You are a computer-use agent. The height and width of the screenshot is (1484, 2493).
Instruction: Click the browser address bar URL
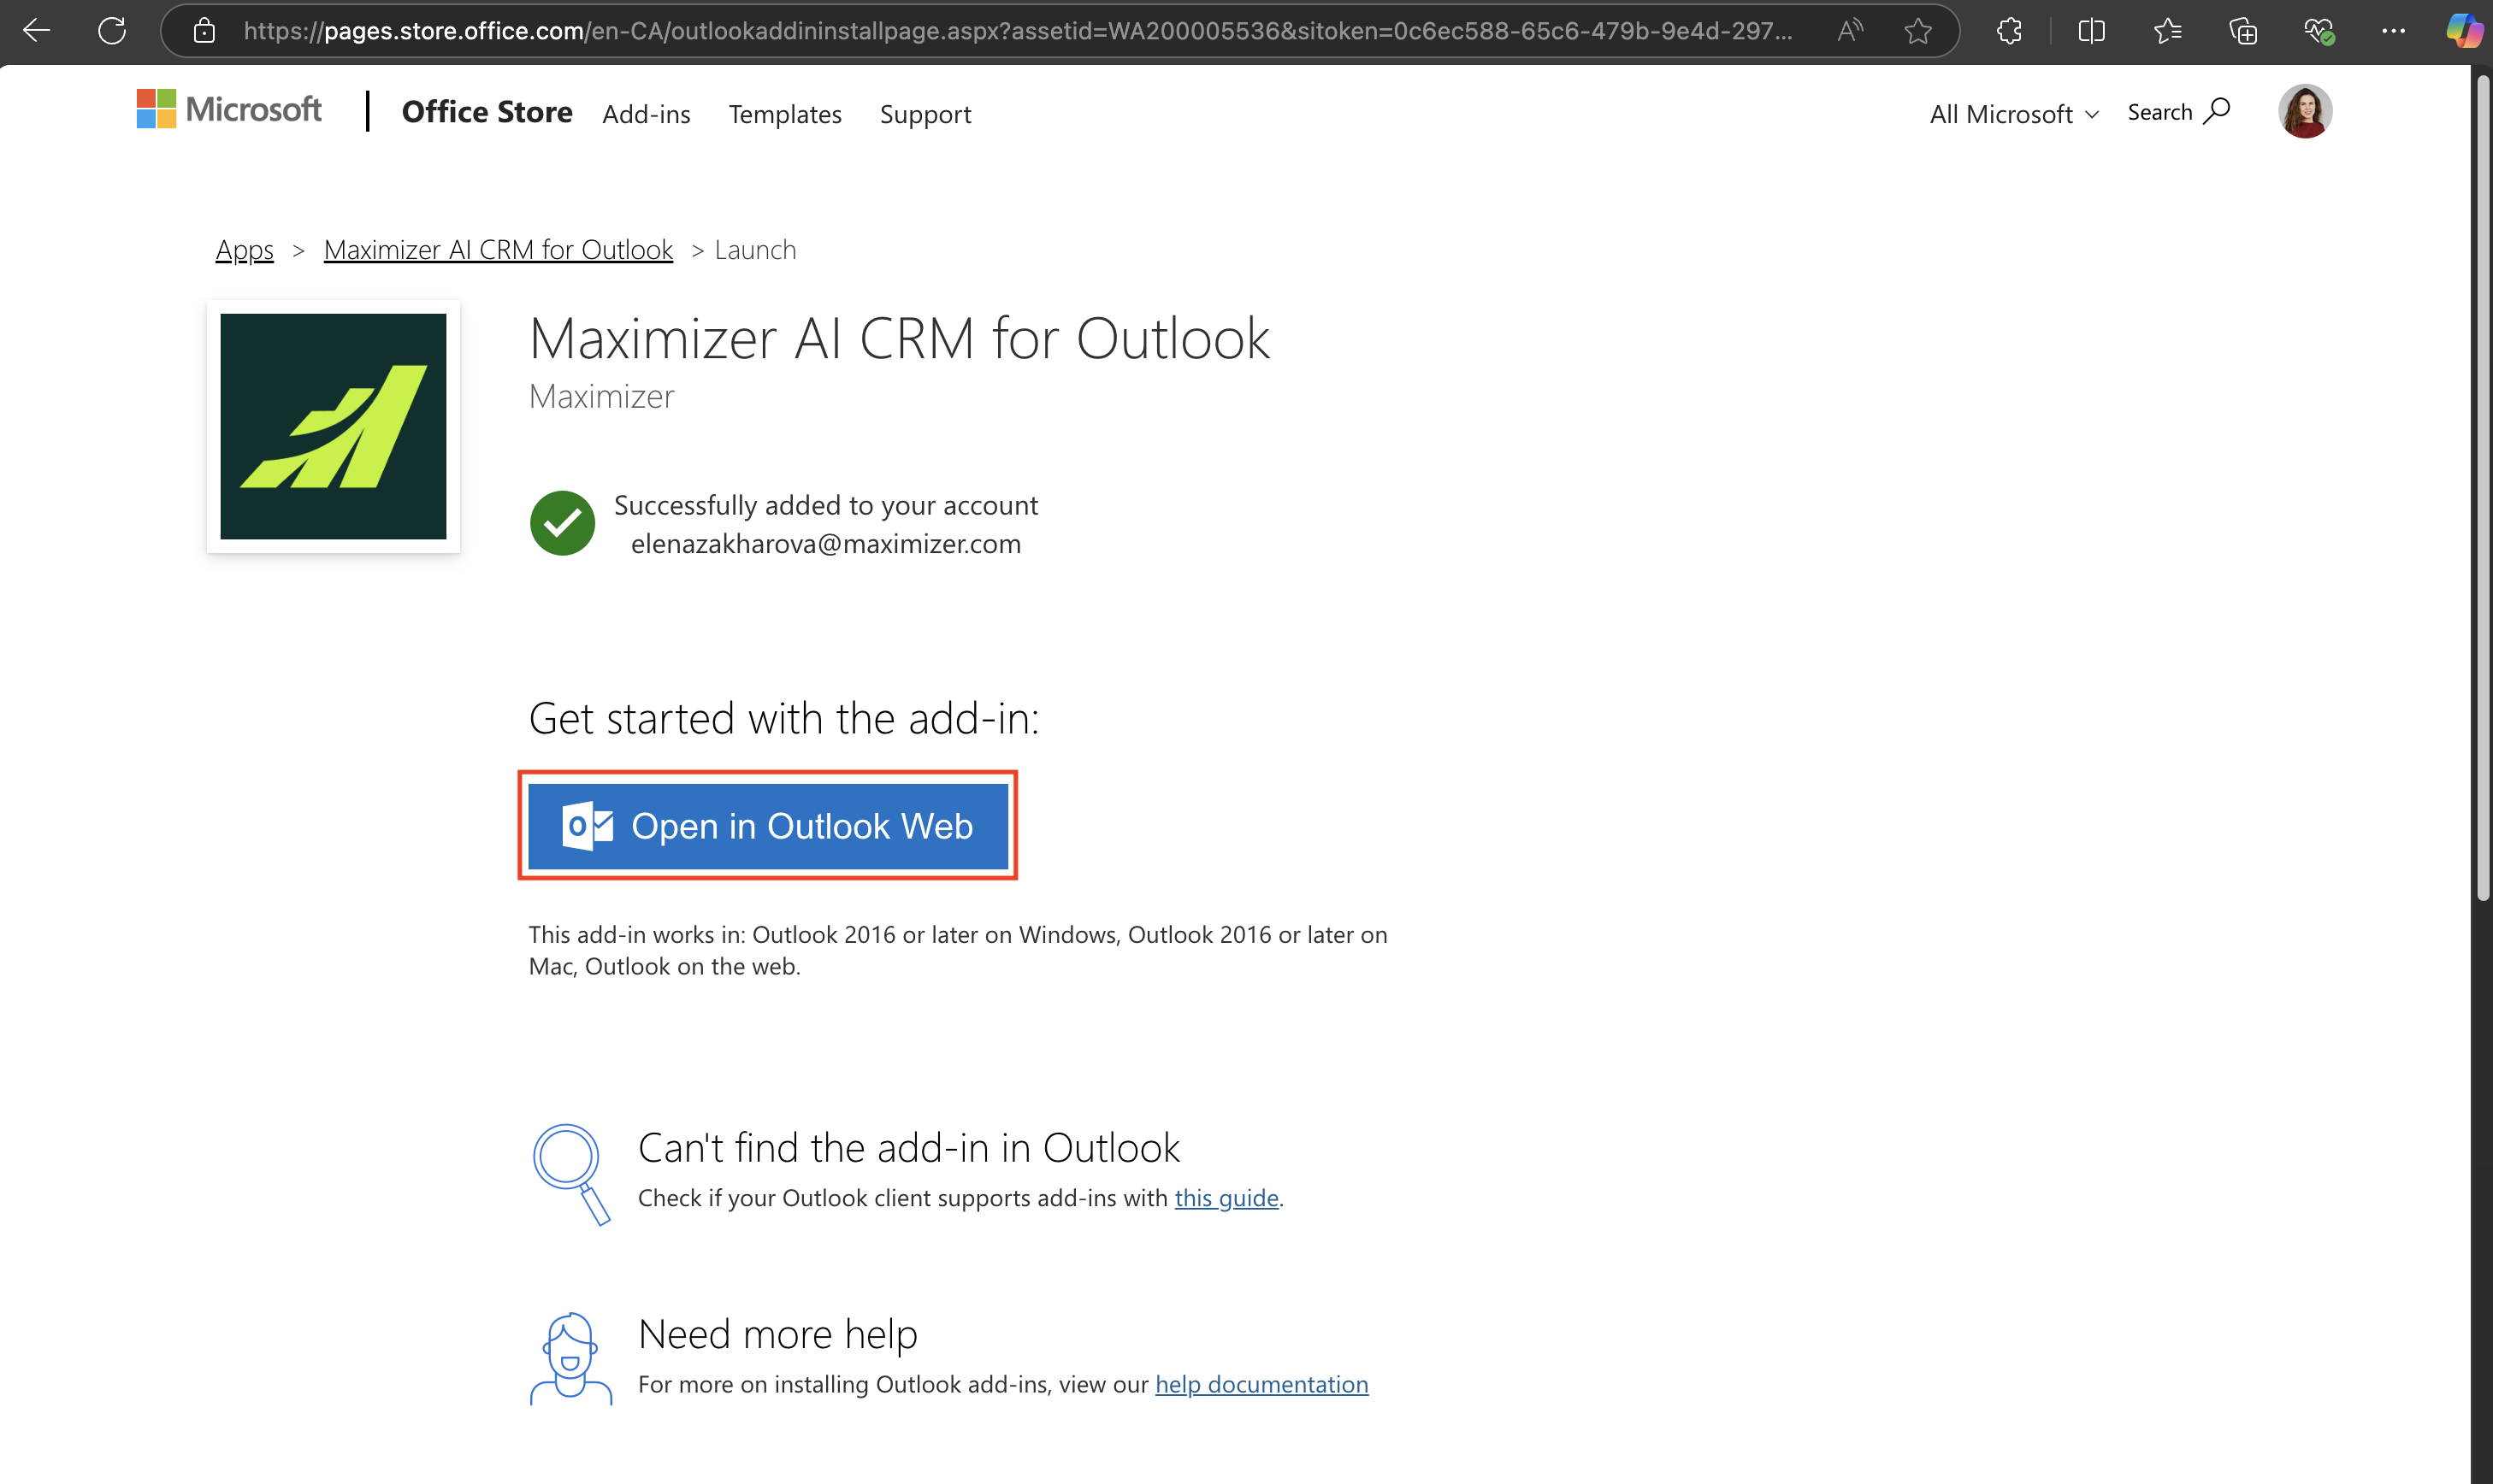click(1018, 31)
